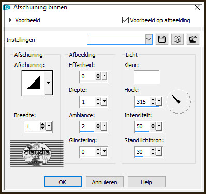
Task: Click the Ambiance value field
Action: [x=88, y=127]
